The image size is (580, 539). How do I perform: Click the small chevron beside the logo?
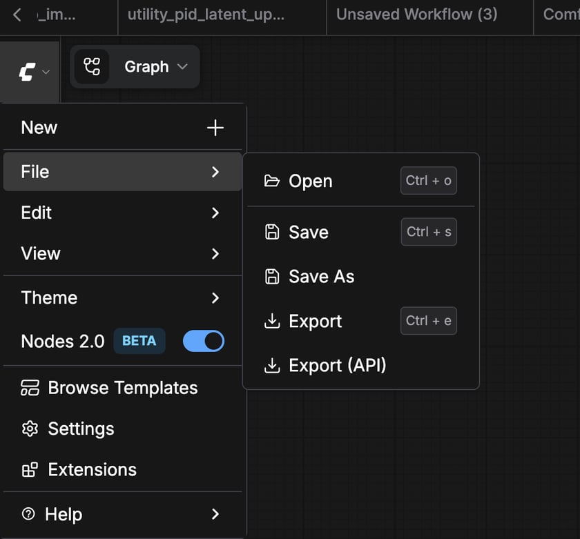tap(46, 72)
